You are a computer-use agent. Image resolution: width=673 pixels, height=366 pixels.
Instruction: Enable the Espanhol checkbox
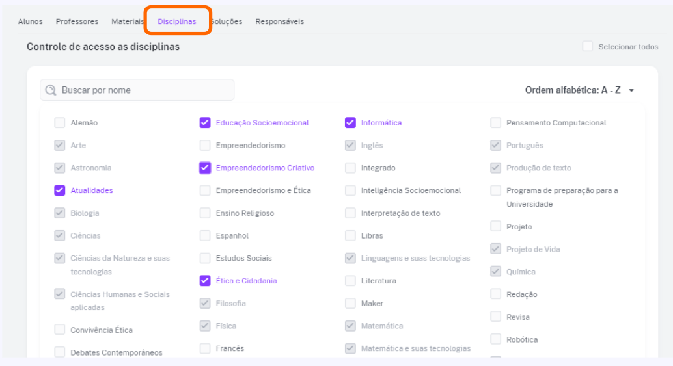(x=205, y=235)
